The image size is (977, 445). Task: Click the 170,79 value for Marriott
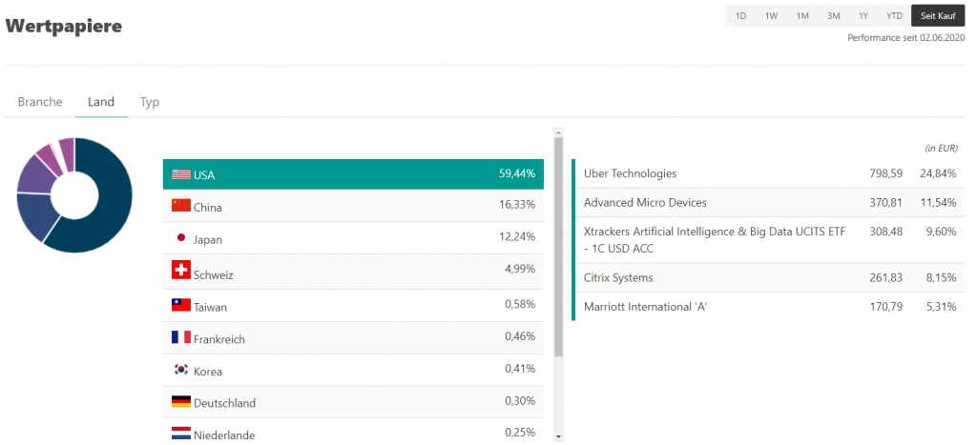click(x=886, y=307)
